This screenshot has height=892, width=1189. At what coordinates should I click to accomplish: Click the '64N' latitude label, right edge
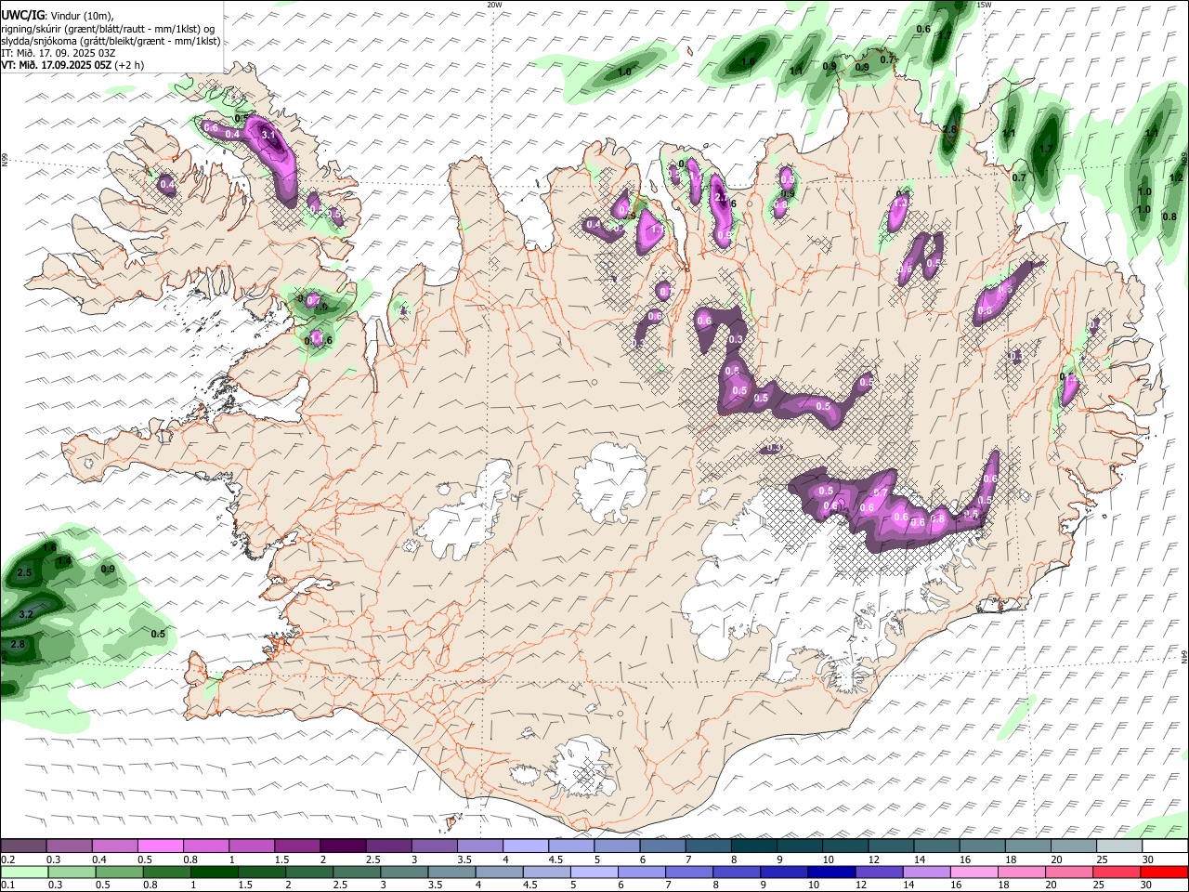[x=1184, y=656]
